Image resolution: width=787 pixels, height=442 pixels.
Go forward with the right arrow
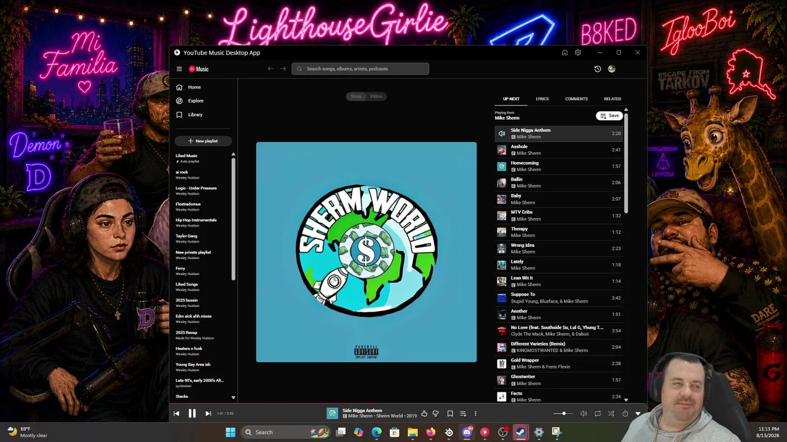coord(283,69)
